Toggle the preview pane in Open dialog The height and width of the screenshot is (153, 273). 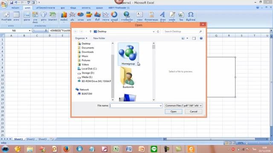pos(194,38)
